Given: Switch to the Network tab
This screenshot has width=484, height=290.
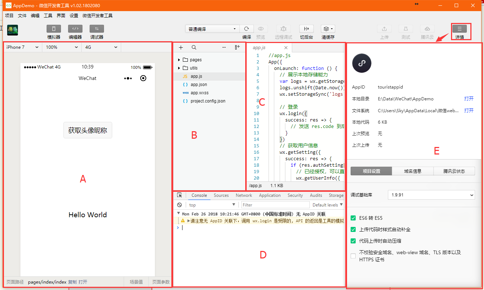Looking at the screenshot, I should [244, 195].
